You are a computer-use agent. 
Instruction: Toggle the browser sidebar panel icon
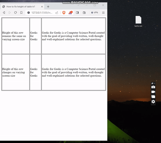click(77, 13)
